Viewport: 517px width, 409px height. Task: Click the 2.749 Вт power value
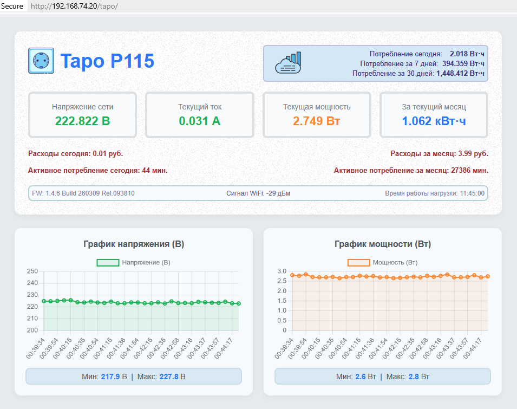317,121
